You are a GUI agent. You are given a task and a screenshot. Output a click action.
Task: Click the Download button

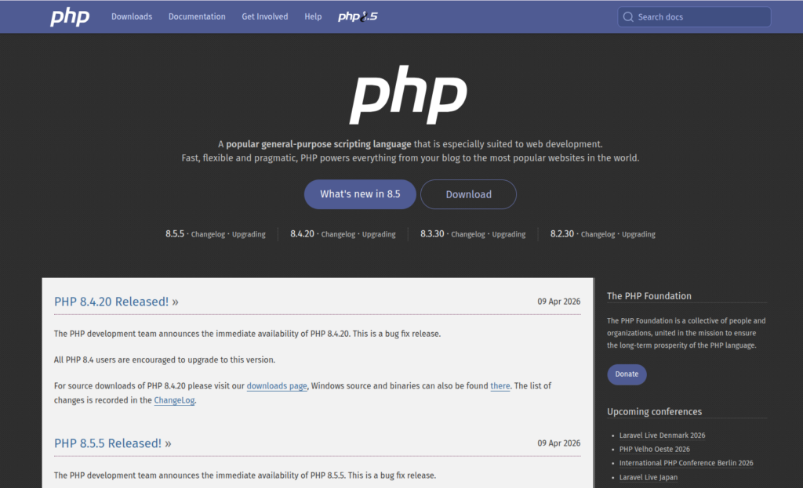(468, 193)
